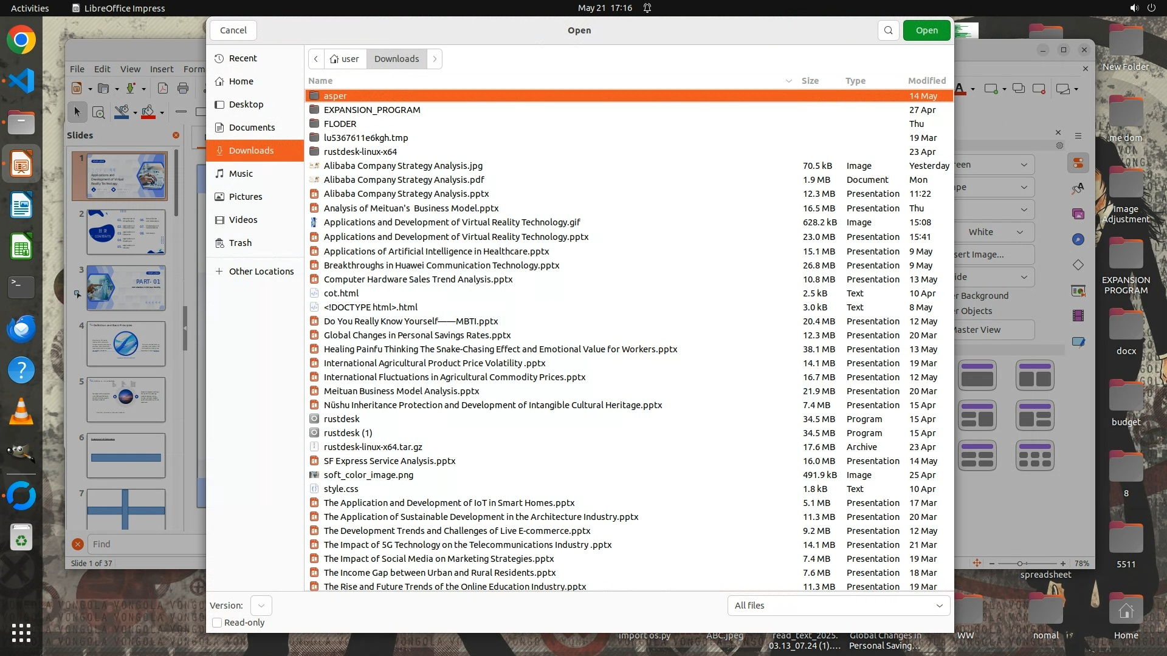Select rustdesk-linux-x64.tar.gz file
The height and width of the screenshot is (656, 1167).
[x=373, y=447]
